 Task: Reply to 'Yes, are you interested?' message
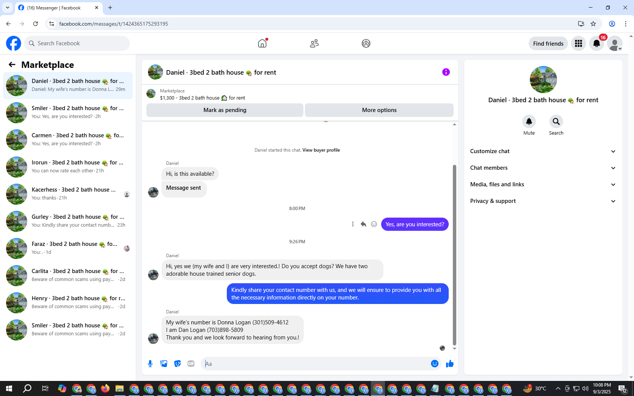(363, 224)
